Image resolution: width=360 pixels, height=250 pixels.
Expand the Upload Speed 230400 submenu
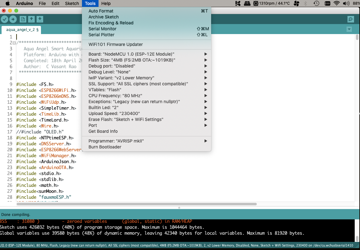click(x=146, y=114)
